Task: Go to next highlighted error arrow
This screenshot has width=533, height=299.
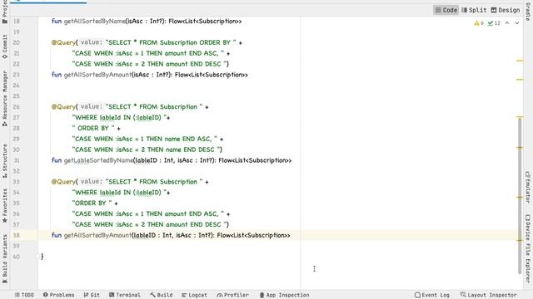Action: click(517, 23)
